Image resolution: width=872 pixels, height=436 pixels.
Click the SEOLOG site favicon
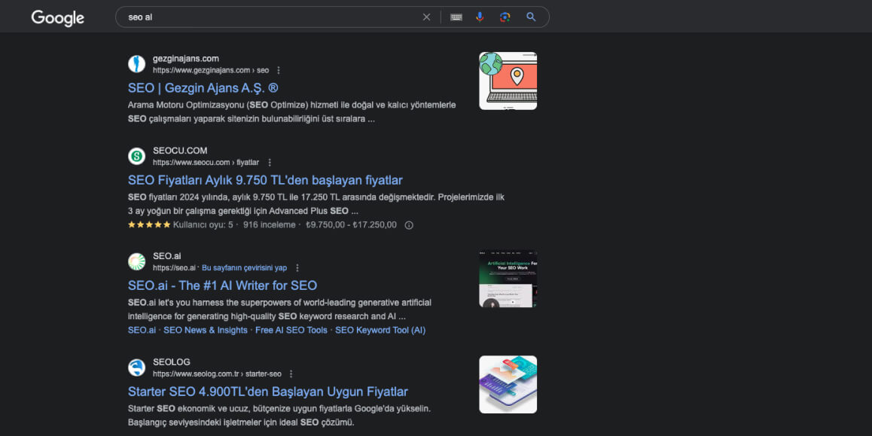coord(136,367)
